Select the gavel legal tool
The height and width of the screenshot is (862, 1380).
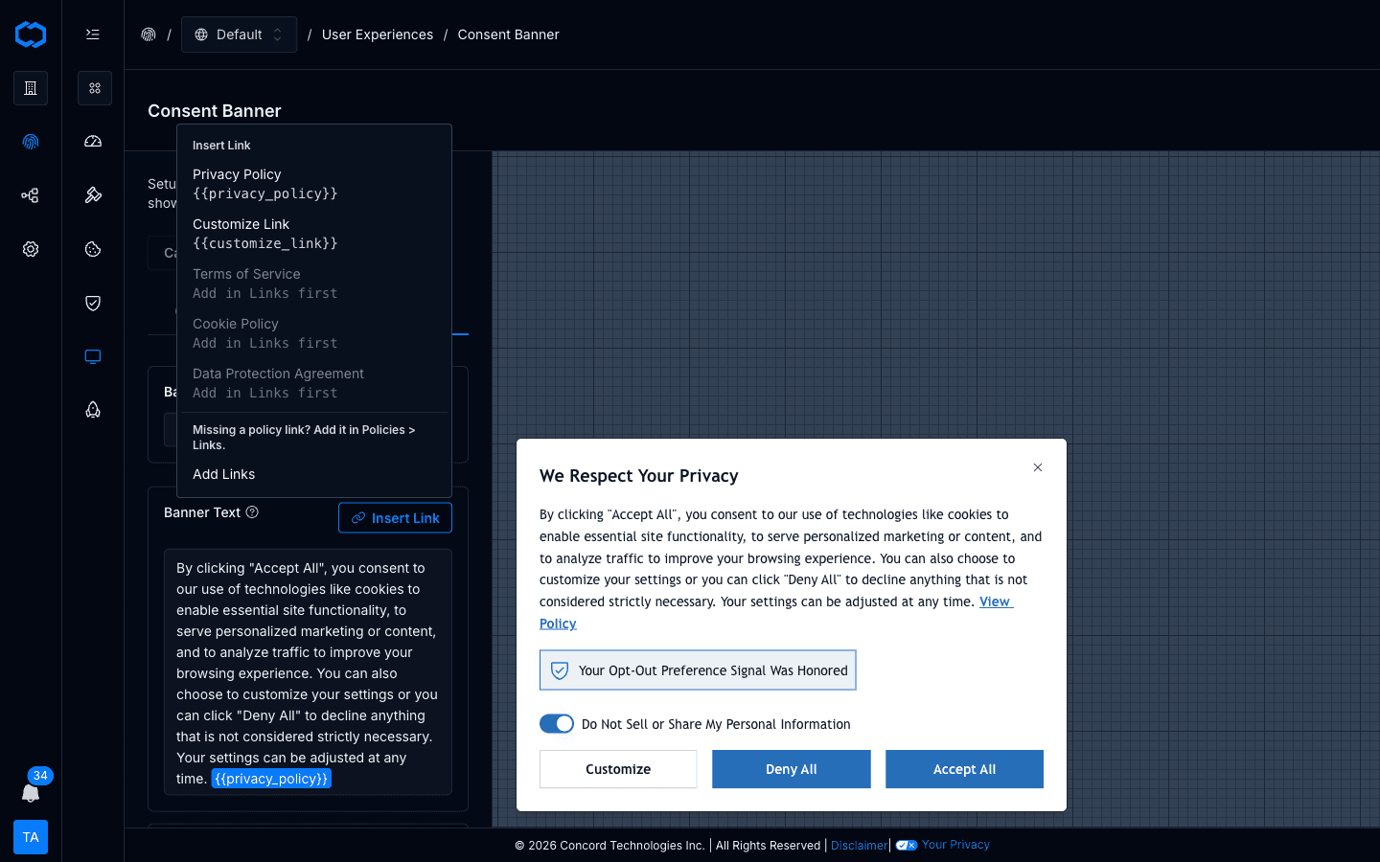coord(92,194)
